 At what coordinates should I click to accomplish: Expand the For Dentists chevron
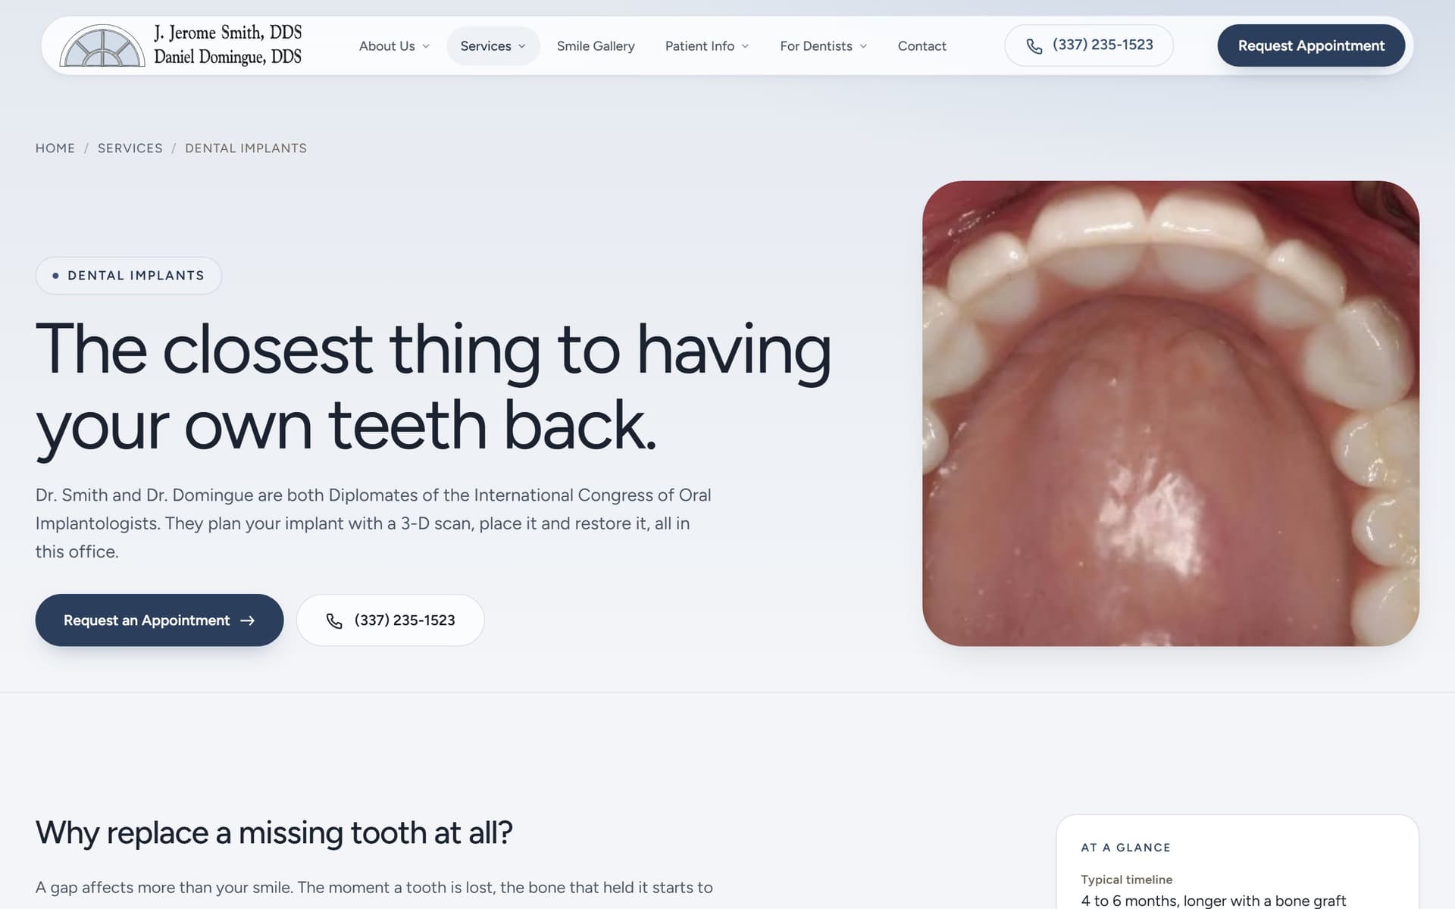pos(863,46)
